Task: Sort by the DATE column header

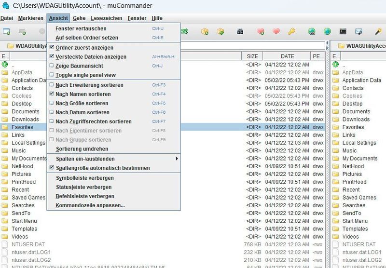Action: (287, 56)
